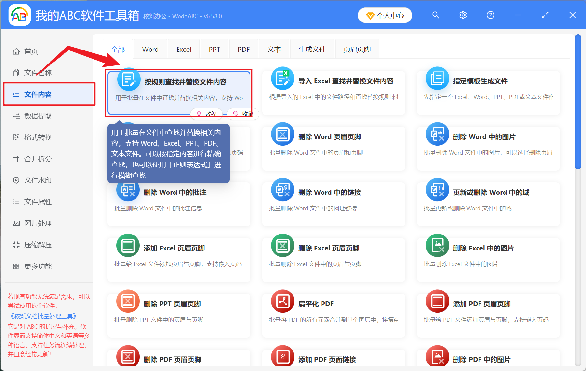This screenshot has height=371, width=586.
Task: Switch to the Word tab
Action: (x=150, y=49)
